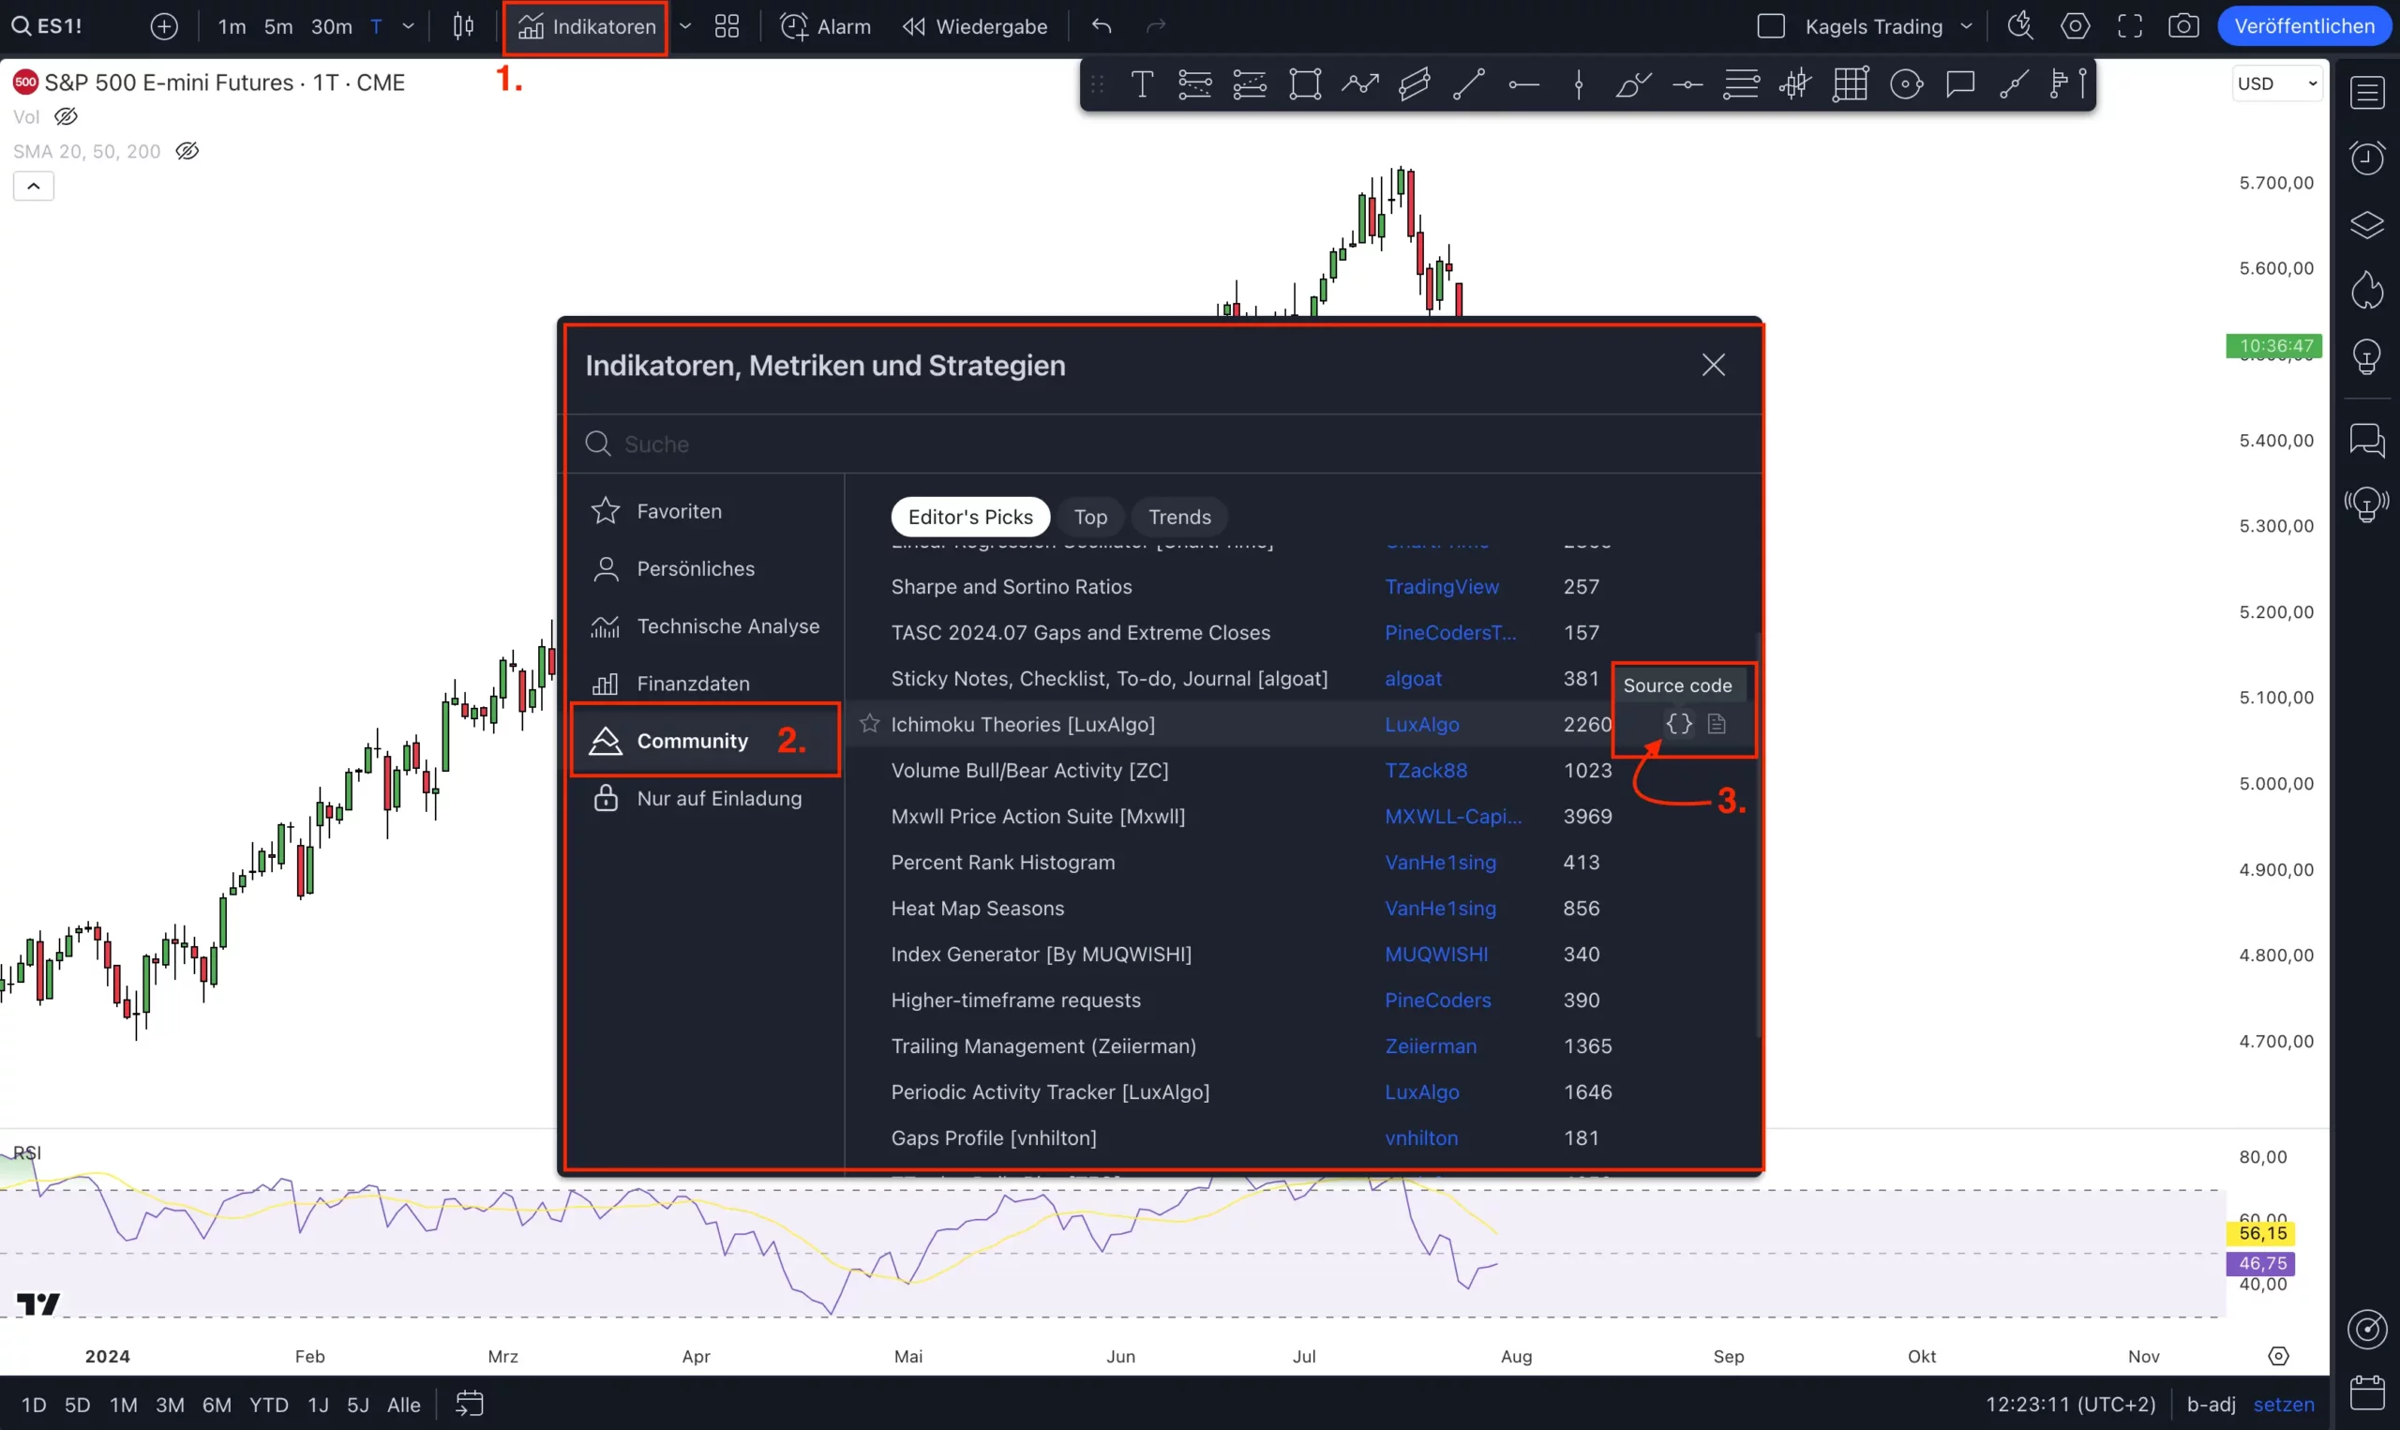
Task: Select the Text drawing tool
Action: point(1141,84)
